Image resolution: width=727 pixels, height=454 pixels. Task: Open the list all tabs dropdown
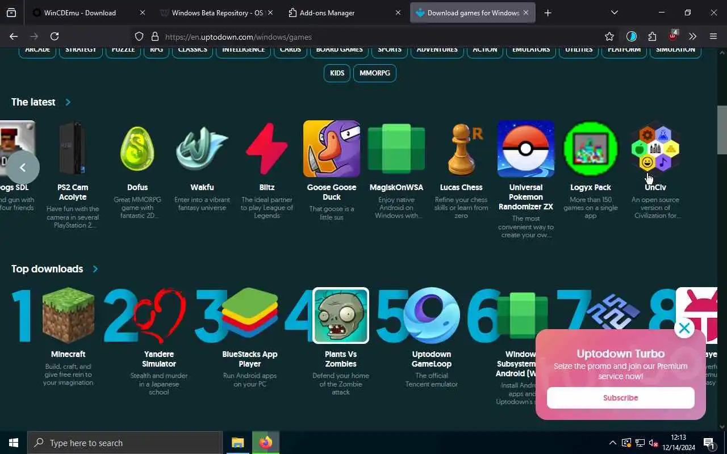614,12
